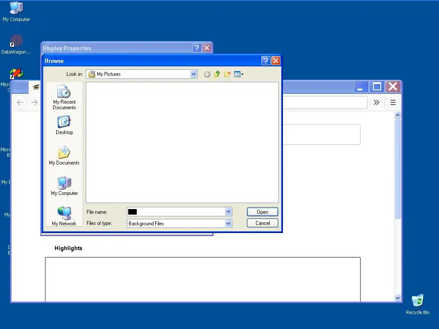Select the colorful Microsoft desktop shortcut icon
Viewport: 439px width, 329px height.
click(16, 74)
